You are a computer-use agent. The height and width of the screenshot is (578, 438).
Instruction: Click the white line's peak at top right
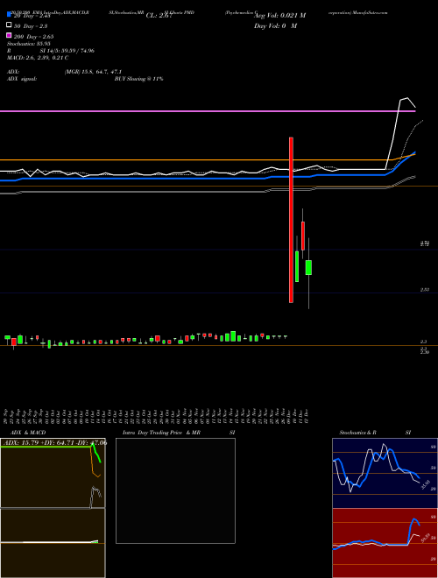(406, 98)
